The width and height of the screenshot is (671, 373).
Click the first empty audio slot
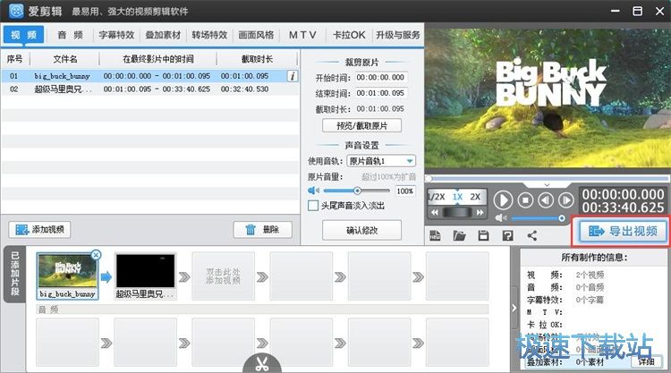67,343
